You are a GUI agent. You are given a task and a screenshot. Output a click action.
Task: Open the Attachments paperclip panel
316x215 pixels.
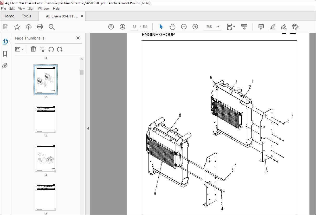tap(5, 66)
